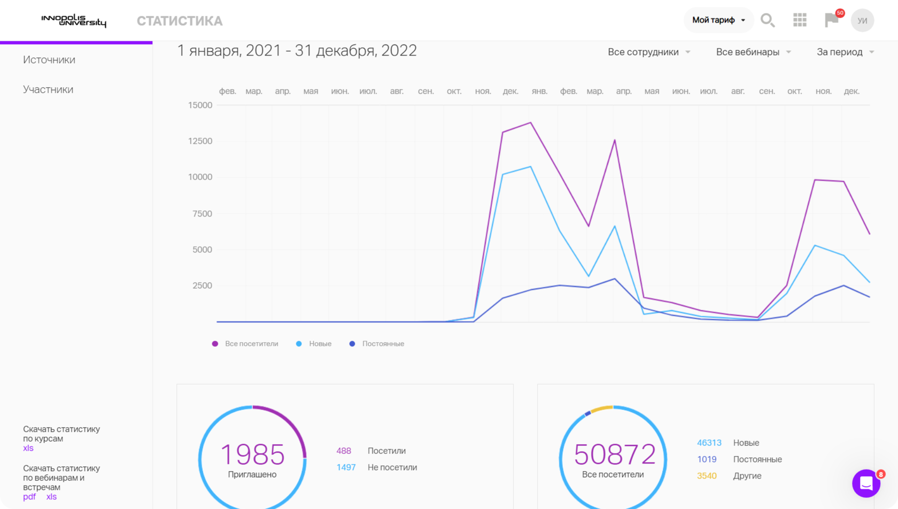The width and height of the screenshot is (898, 509).
Task: Select the Участники sidebar item
Action: (x=48, y=89)
